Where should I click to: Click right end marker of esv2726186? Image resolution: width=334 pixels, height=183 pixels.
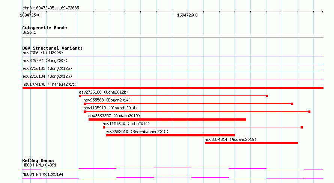pos(267,96)
